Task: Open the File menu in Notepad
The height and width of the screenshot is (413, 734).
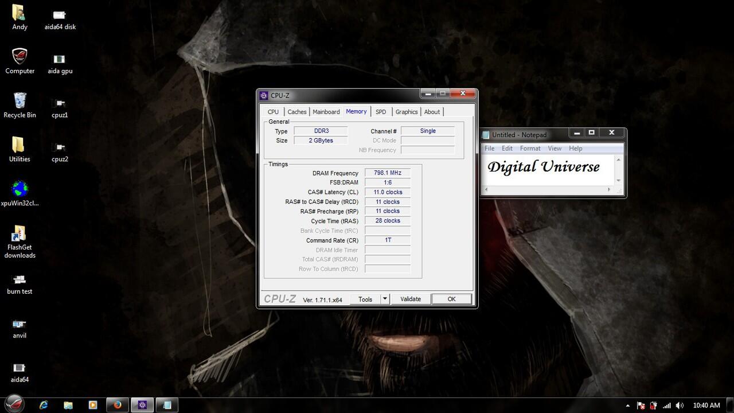Action: pyautogui.click(x=490, y=148)
